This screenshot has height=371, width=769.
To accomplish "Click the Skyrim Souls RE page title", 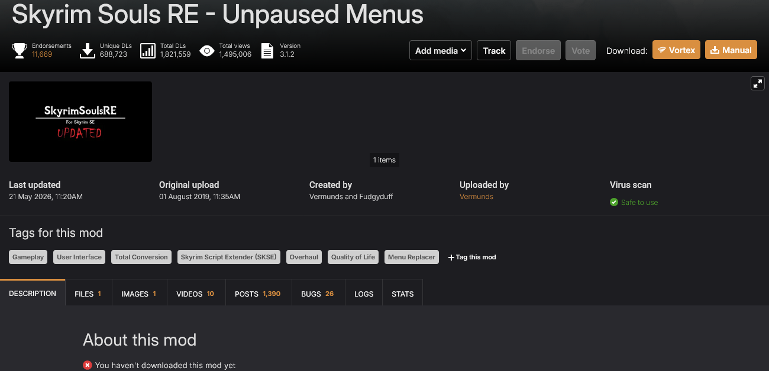I will tap(218, 14).
